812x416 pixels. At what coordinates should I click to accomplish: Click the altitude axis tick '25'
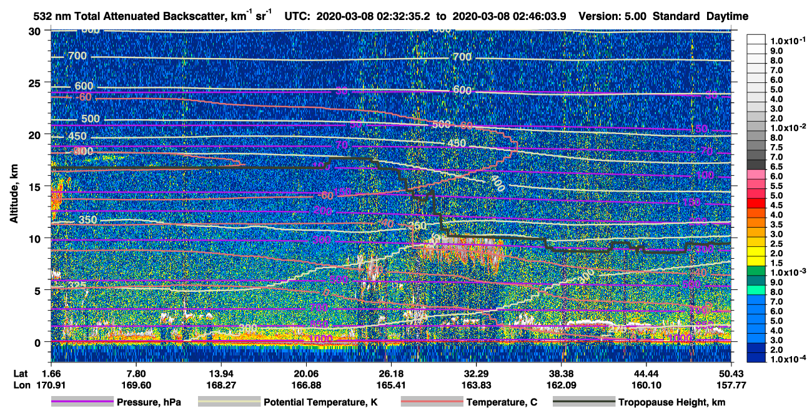coord(35,82)
